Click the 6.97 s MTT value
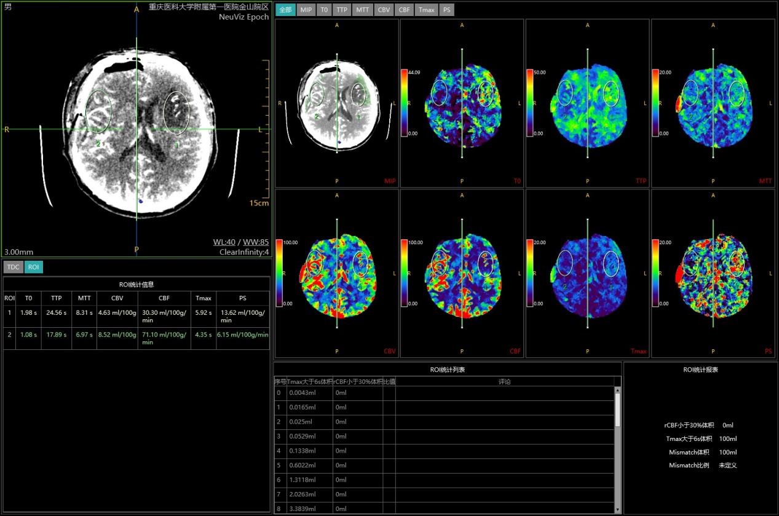Viewport: 779px width, 516px height. (x=84, y=335)
